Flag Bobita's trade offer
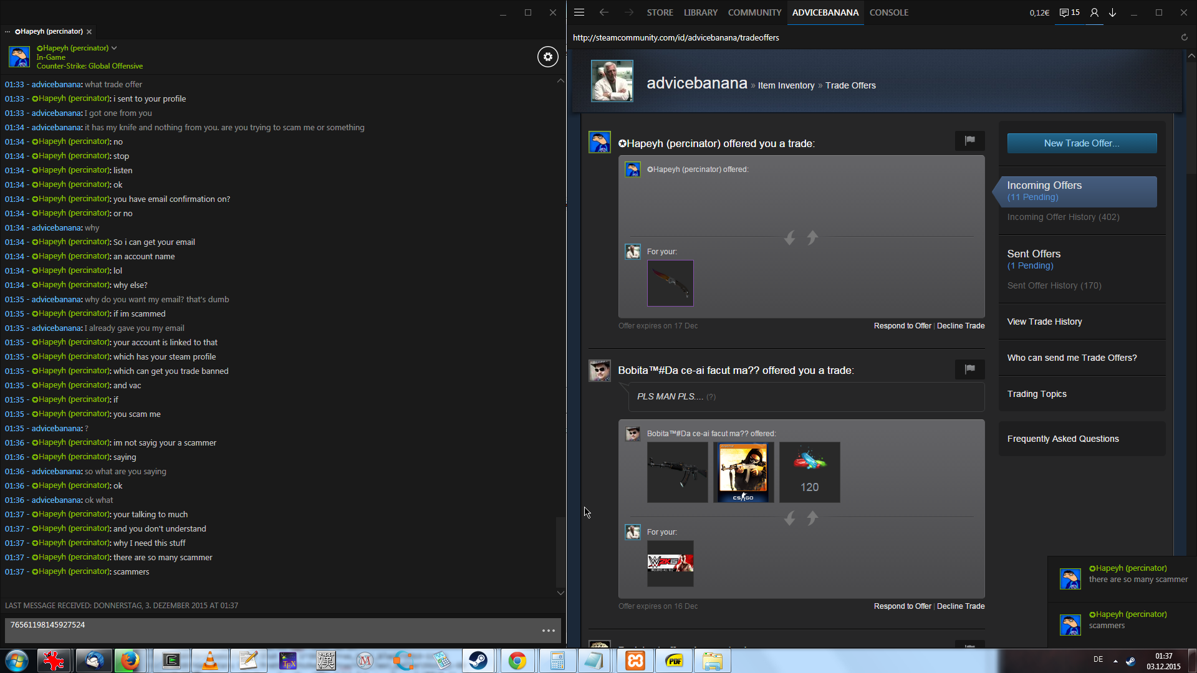The width and height of the screenshot is (1197, 673). pyautogui.click(x=969, y=369)
